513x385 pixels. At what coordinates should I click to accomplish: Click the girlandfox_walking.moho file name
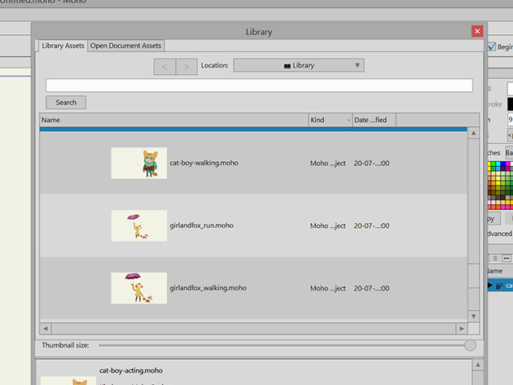(x=208, y=288)
